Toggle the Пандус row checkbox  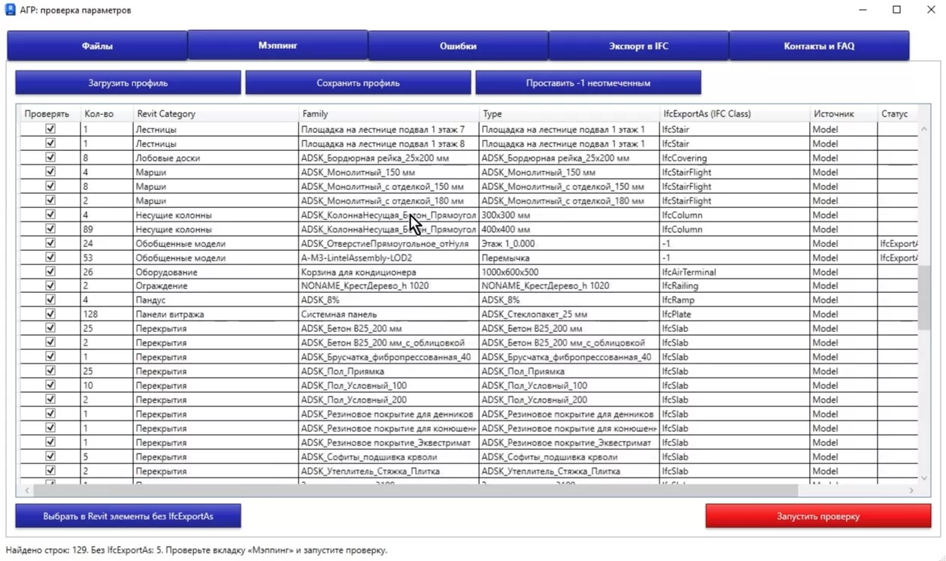coord(50,300)
